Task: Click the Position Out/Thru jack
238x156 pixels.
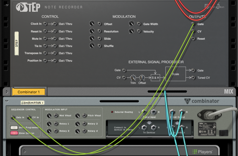Action: point(55,61)
